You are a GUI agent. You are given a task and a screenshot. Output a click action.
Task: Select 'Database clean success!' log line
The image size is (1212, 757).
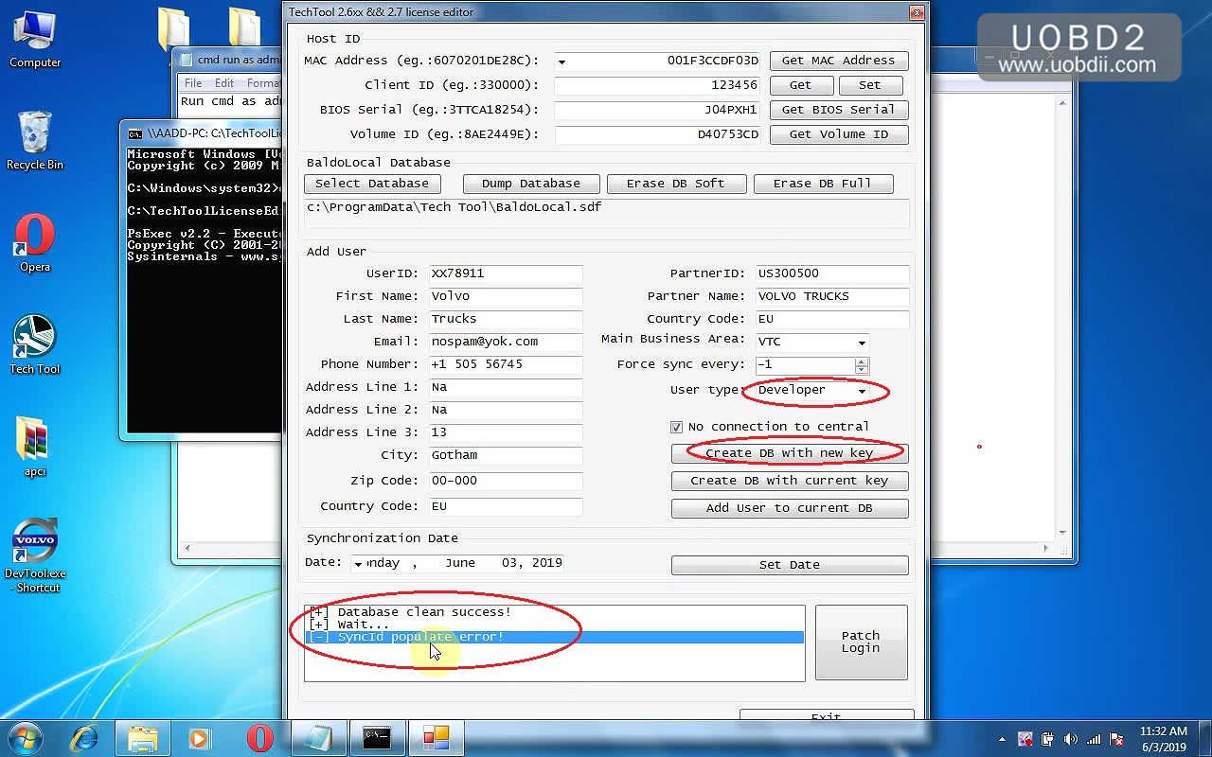tap(555, 612)
